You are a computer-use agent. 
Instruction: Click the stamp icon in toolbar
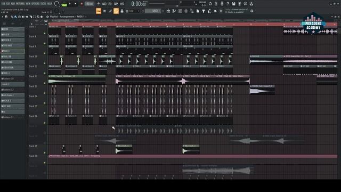pyautogui.click(x=122, y=11)
